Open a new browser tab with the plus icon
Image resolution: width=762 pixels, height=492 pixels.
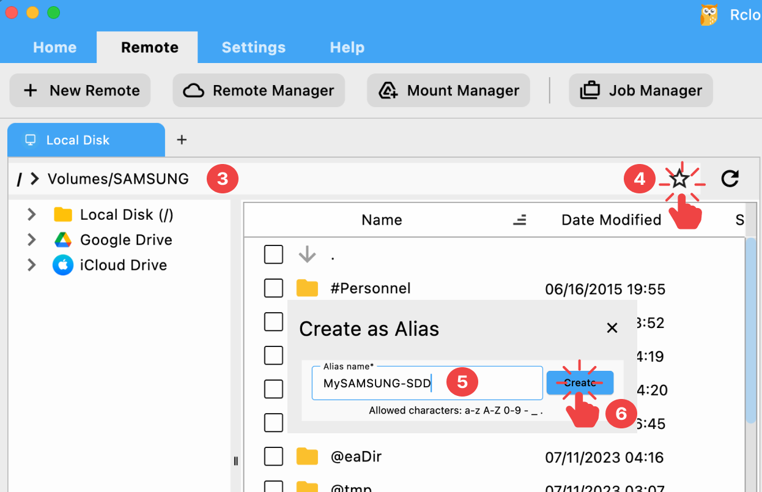[182, 140]
